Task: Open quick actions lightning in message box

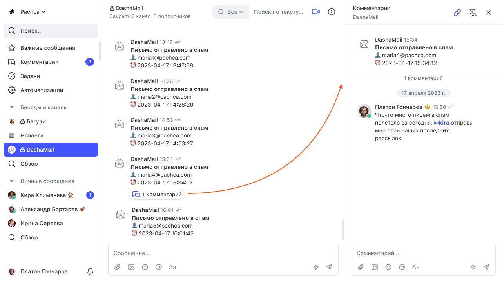Action: click(316, 267)
